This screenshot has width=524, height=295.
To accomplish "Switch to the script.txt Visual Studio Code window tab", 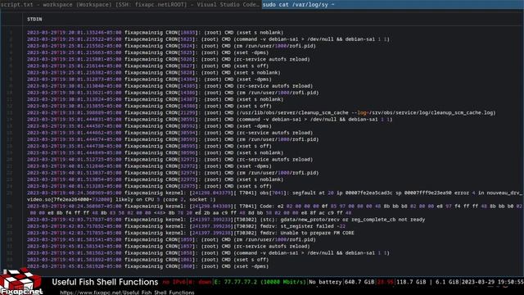I will [x=130, y=5].
